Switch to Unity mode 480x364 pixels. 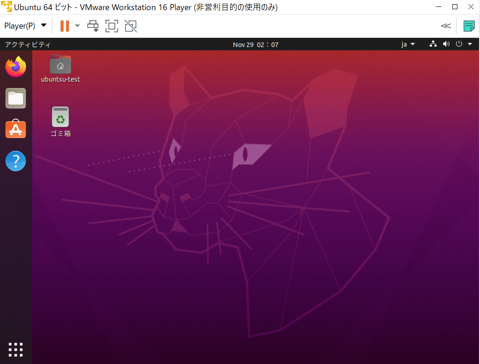tap(130, 26)
